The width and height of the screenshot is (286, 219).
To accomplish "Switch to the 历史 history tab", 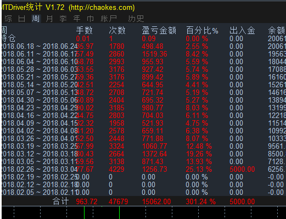I will coord(136,19).
